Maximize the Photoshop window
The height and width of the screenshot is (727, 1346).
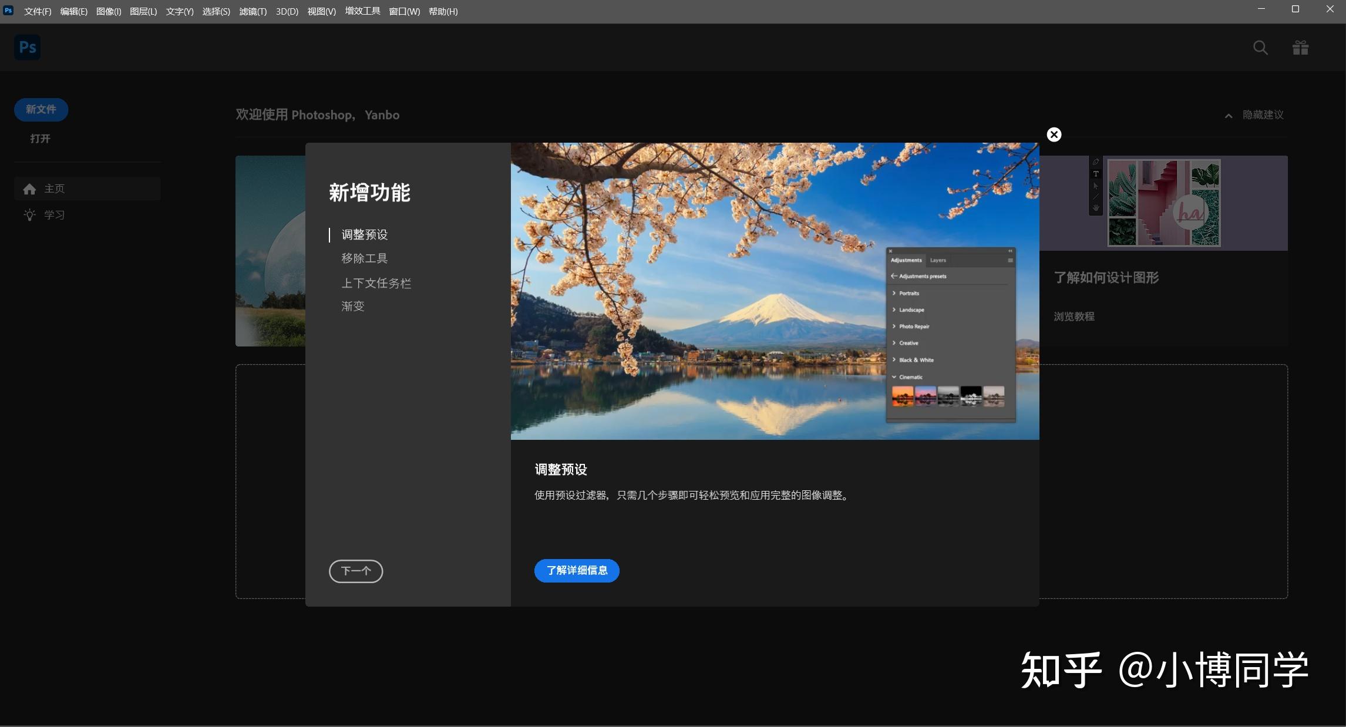click(1295, 9)
